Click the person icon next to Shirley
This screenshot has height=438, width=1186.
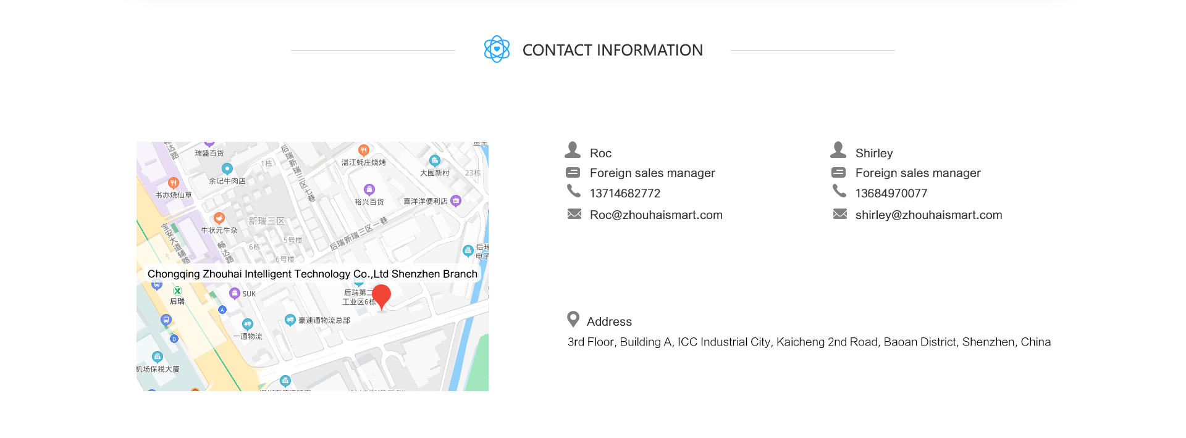point(838,150)
